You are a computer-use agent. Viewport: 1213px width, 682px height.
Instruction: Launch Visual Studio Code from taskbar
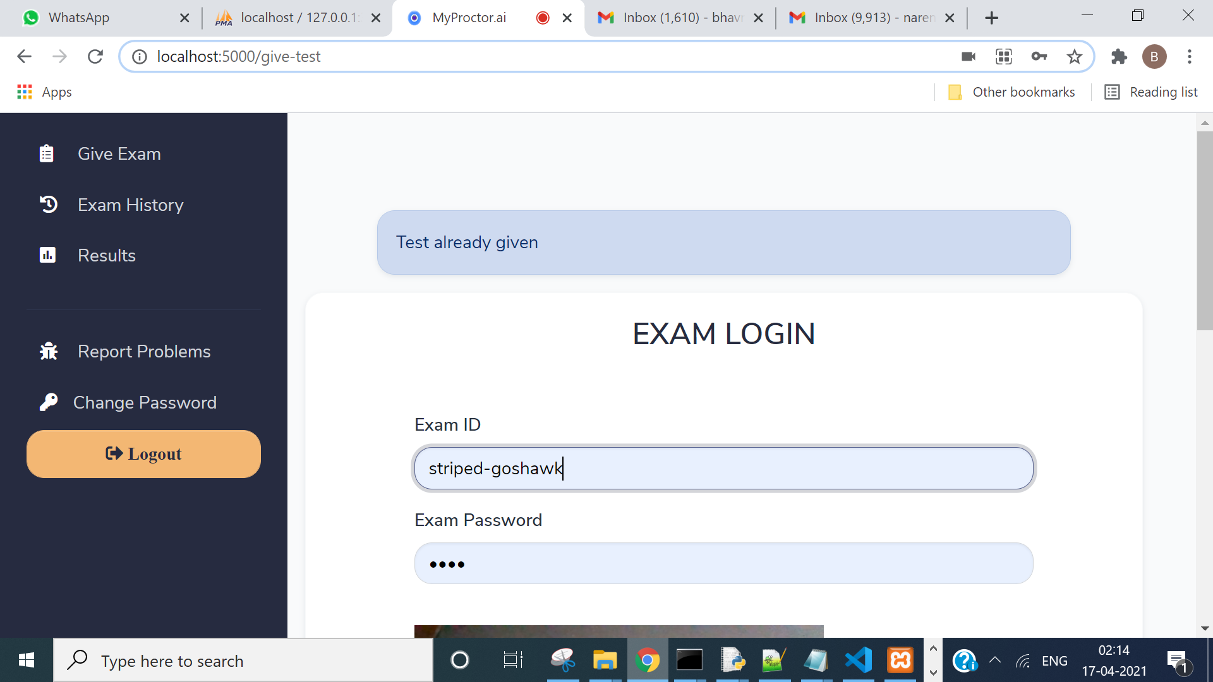click(858, 661)
